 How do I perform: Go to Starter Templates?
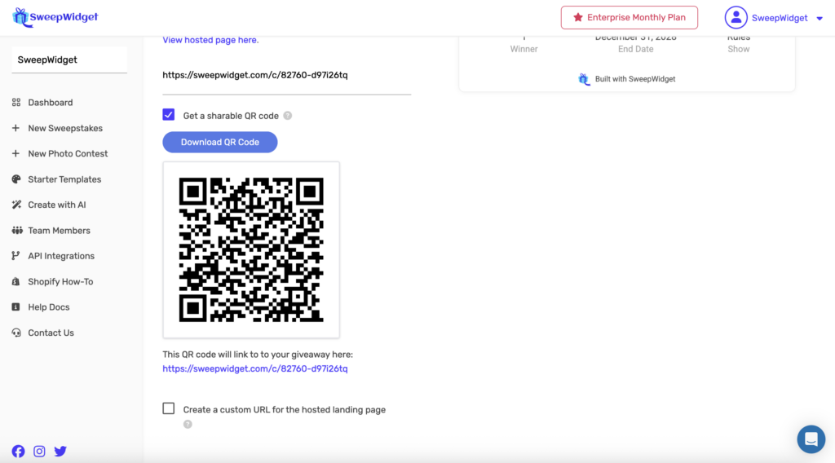(64, 179)
